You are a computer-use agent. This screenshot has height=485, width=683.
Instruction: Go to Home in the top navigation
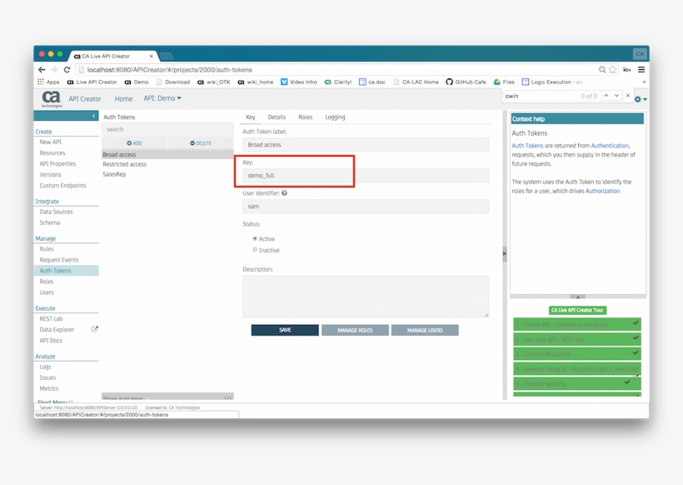pyautogui.click(x=124, y=99)
